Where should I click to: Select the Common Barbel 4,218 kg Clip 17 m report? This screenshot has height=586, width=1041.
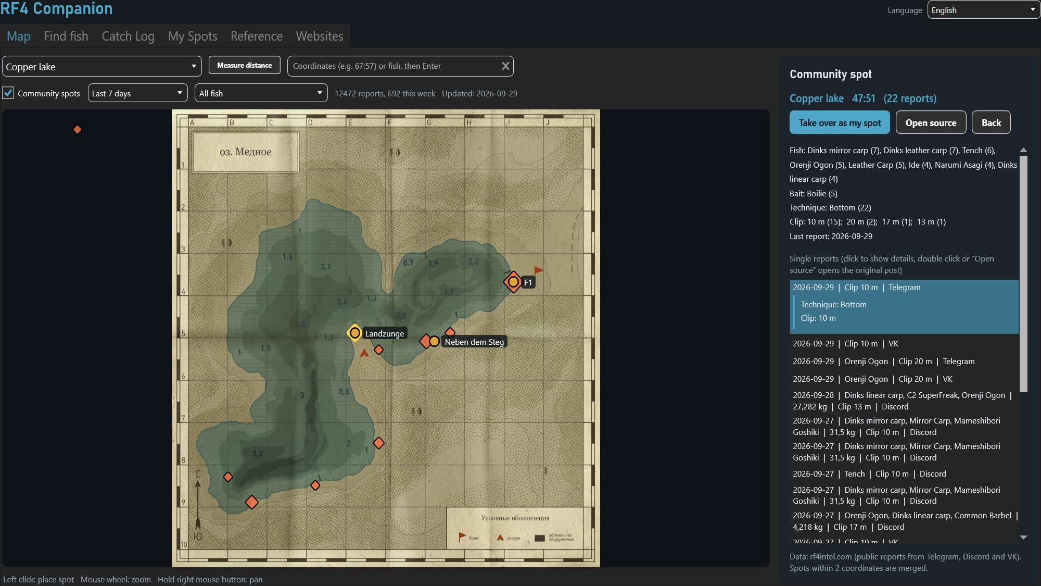click(904, 521)
